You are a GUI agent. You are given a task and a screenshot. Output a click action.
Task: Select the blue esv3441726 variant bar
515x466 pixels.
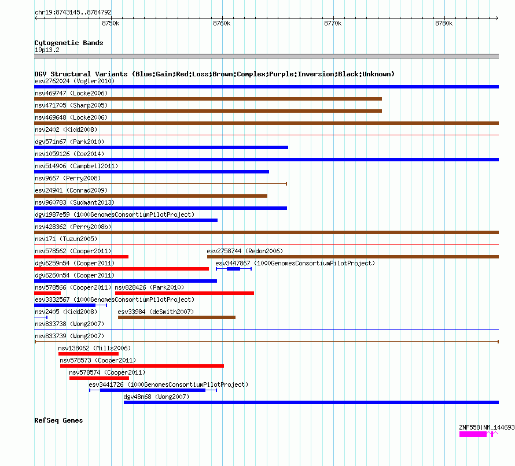coord(153,390)
